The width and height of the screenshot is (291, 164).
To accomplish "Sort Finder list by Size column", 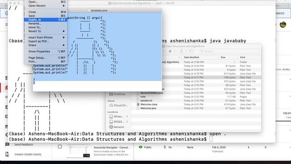I will click(x=223, y=57).
